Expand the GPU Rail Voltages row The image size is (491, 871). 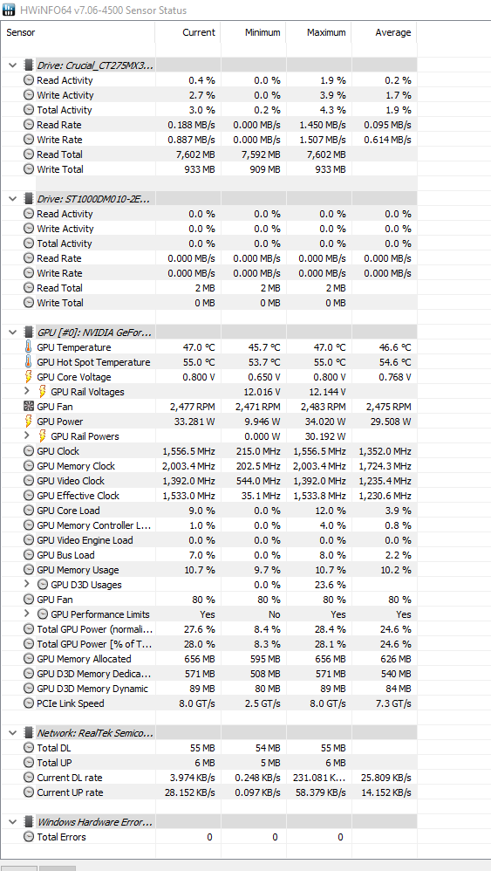point(27,392)
